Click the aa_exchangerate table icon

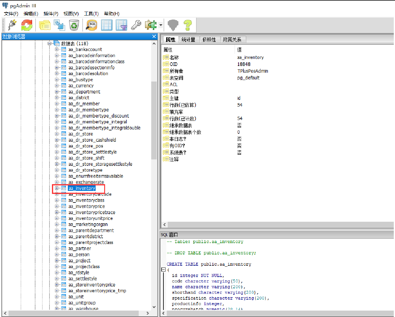[x=64, y=182]
